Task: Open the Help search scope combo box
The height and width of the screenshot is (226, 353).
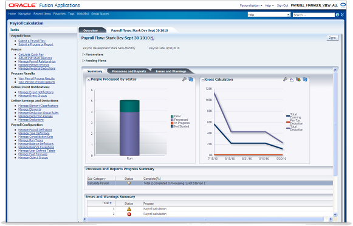Action: [x=269, y=15]
